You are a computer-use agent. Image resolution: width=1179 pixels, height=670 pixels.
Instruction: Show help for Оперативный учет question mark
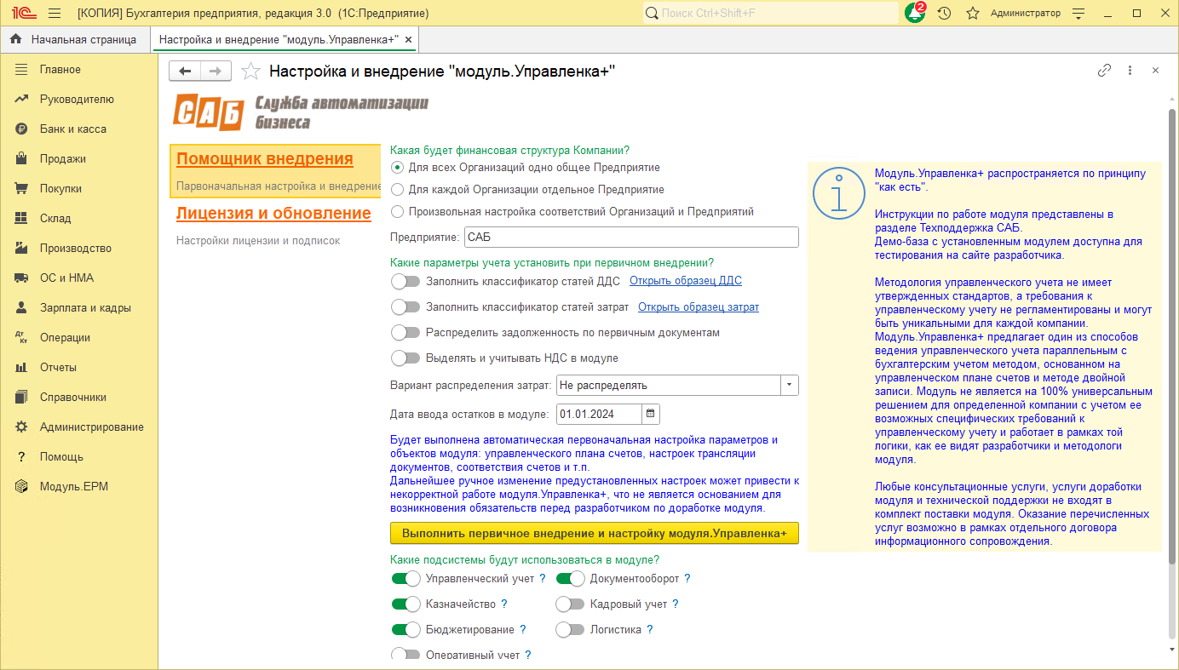coord(528,656)
